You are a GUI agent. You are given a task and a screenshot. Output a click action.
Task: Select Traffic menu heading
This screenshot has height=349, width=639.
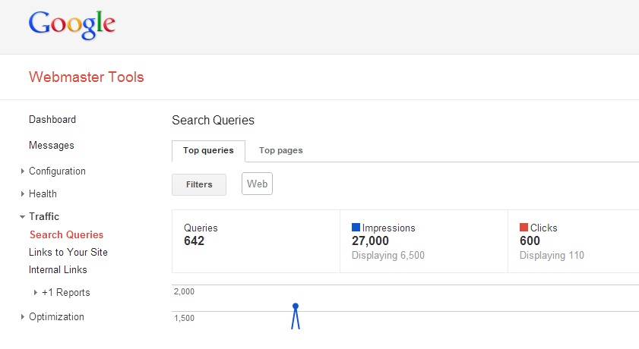(x=44, y=216)
